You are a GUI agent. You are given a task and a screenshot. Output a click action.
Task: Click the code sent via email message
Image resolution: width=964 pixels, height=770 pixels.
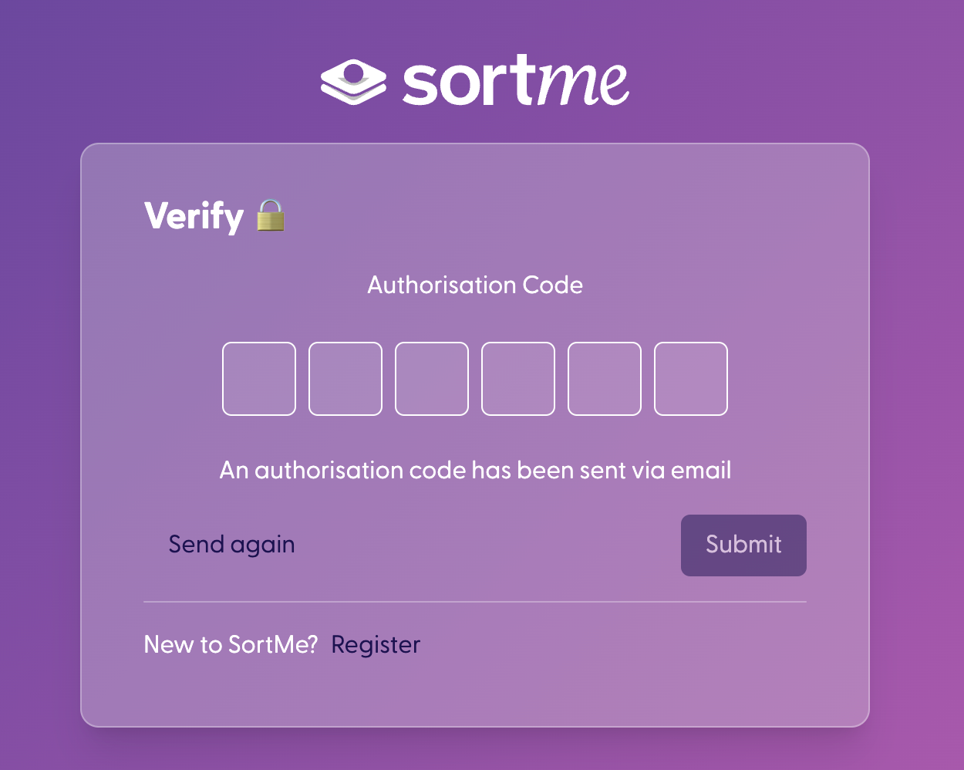pos(475,470)
